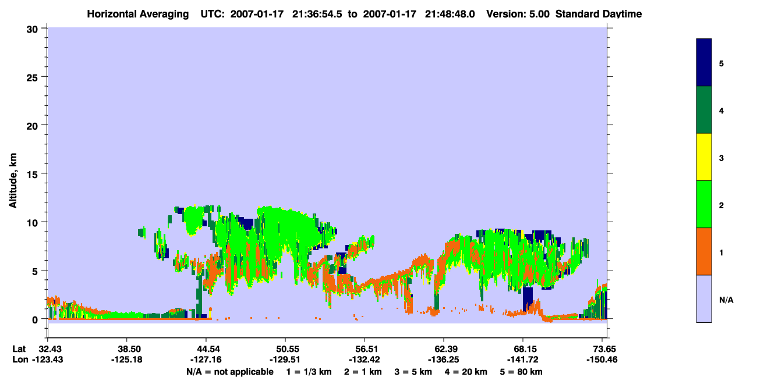Image resolution: width=757 pixels, height=388 pixels.
Task: Click longitude value -127.16
Action: coord(206,359)
